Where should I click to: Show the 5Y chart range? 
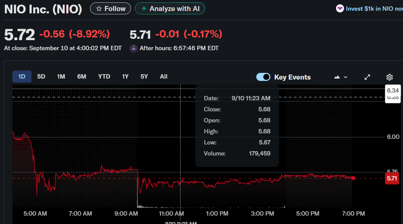pos(144,77)
